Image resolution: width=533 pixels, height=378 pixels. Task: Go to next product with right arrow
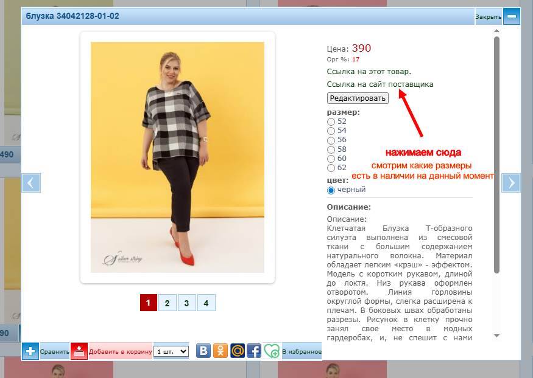tap(511, 183)
